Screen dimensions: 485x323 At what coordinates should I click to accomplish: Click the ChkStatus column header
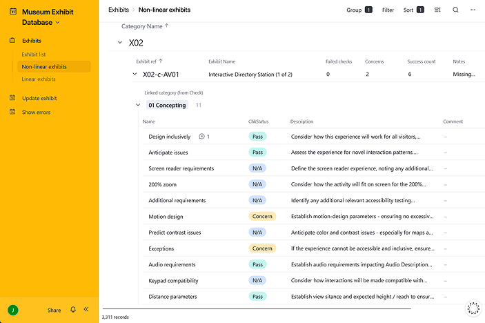pos(258,121)
